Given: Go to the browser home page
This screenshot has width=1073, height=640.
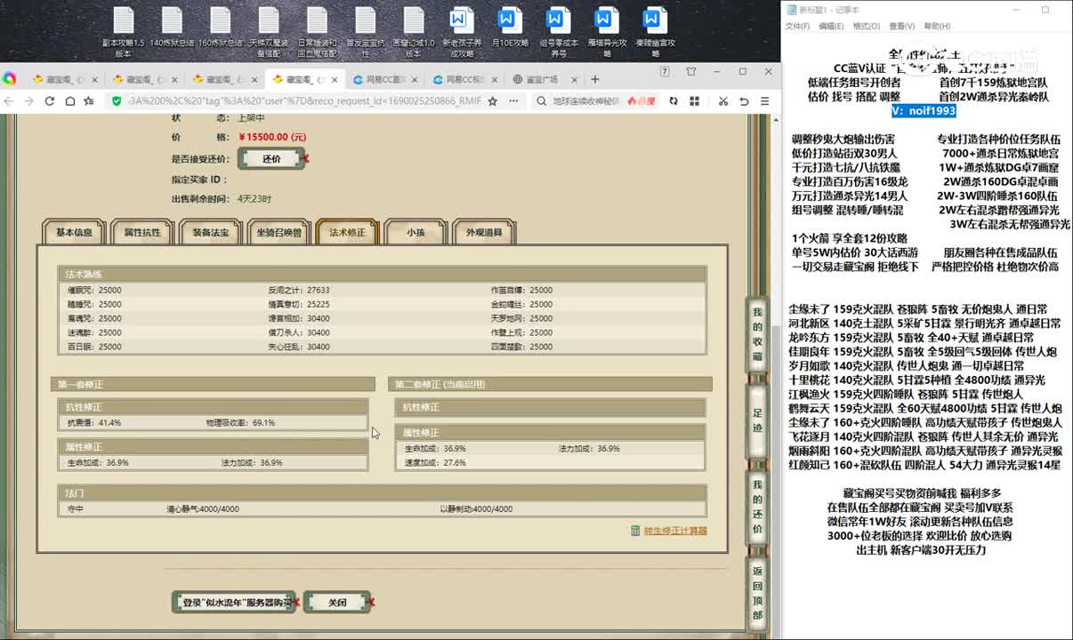Looking at the screenshot, I should (x=70, y=101).
